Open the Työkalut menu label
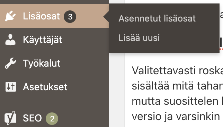 tap(42, 63)
